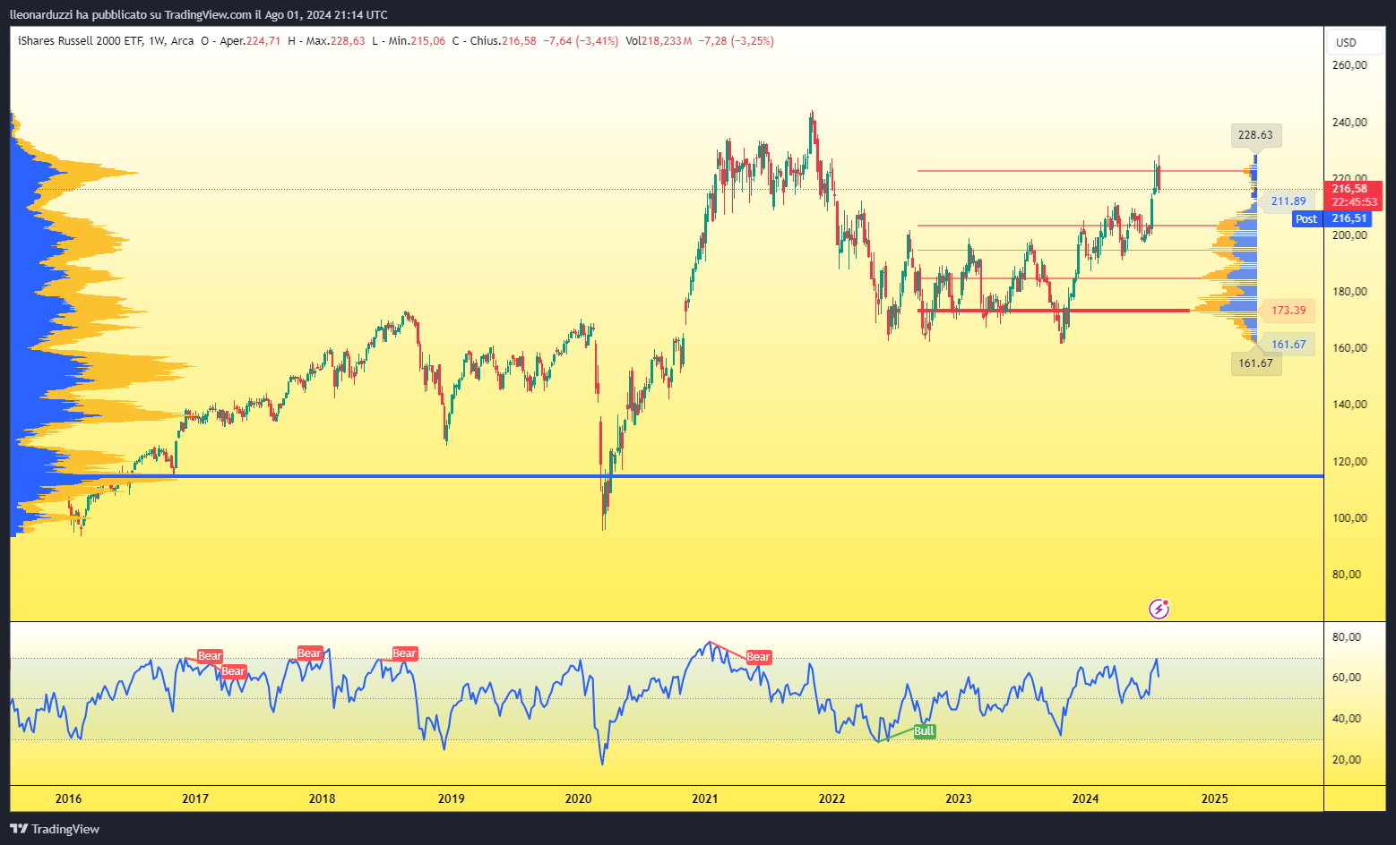This screenshot has width=1396, height=845.
Task: Click the 211.89 volume profile label
Action: (x=1288, y=201)
